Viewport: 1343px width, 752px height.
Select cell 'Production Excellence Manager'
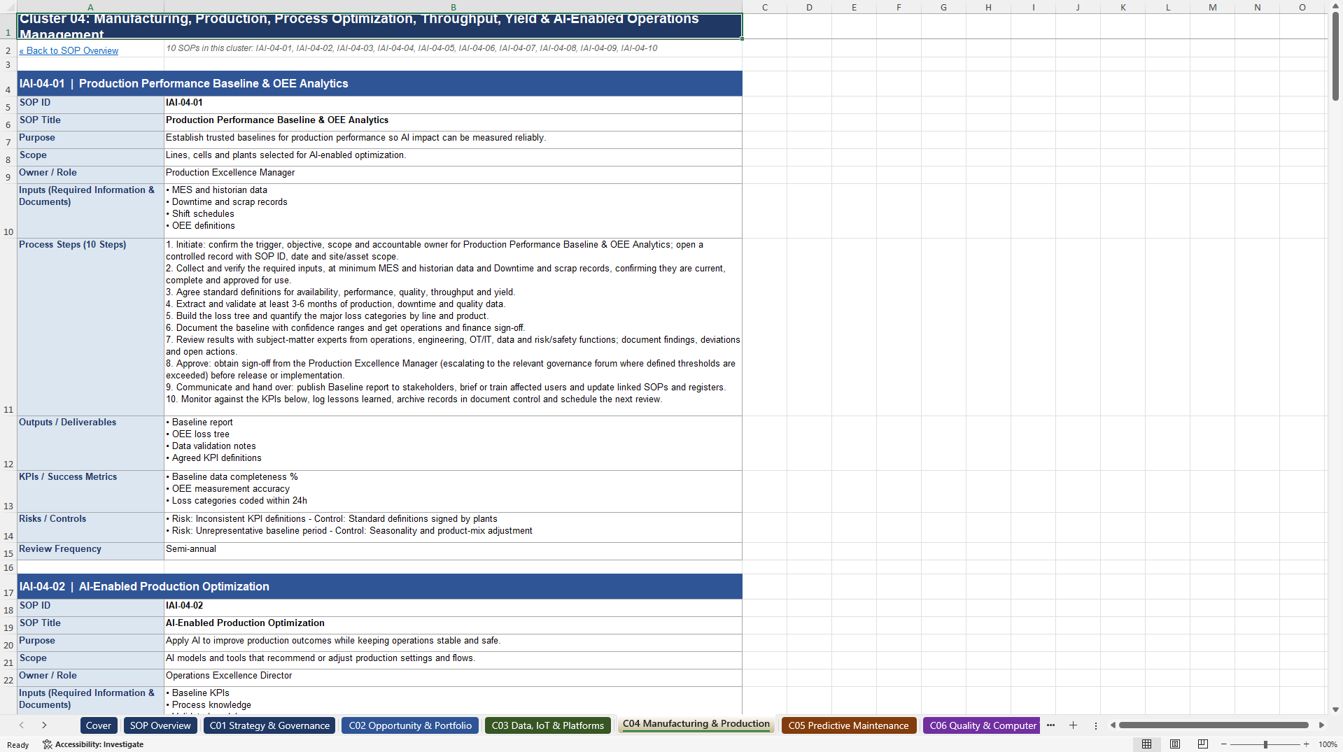[x=453, y=175]
